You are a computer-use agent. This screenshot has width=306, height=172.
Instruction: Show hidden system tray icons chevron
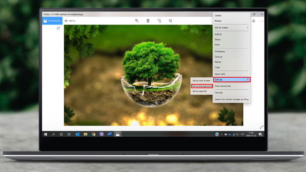click(222, 134)
